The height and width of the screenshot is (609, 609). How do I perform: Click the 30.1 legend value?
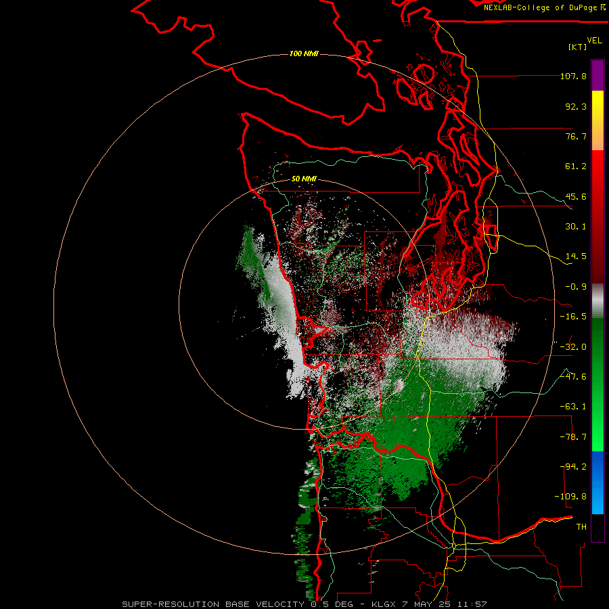576,227
